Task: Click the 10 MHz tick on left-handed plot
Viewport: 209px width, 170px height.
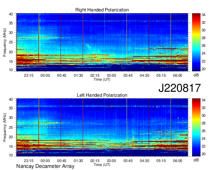Action: [x=11, y=155]
